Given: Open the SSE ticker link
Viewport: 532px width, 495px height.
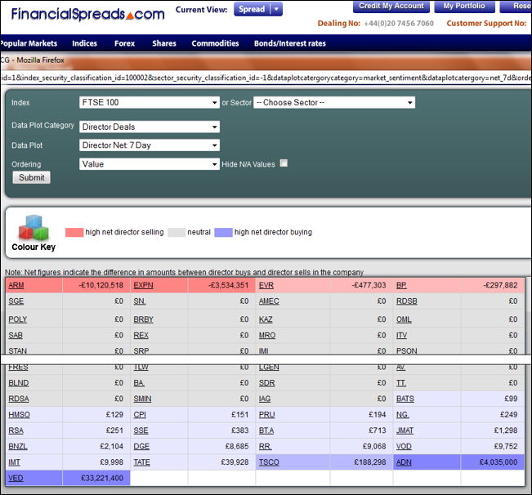Looking at the screenshot, I should [x=141, y=430].
